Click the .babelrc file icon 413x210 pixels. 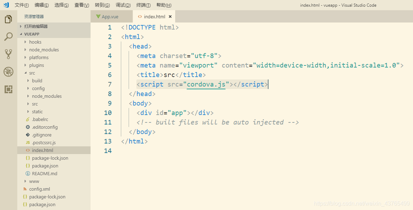tap(27, 119)
